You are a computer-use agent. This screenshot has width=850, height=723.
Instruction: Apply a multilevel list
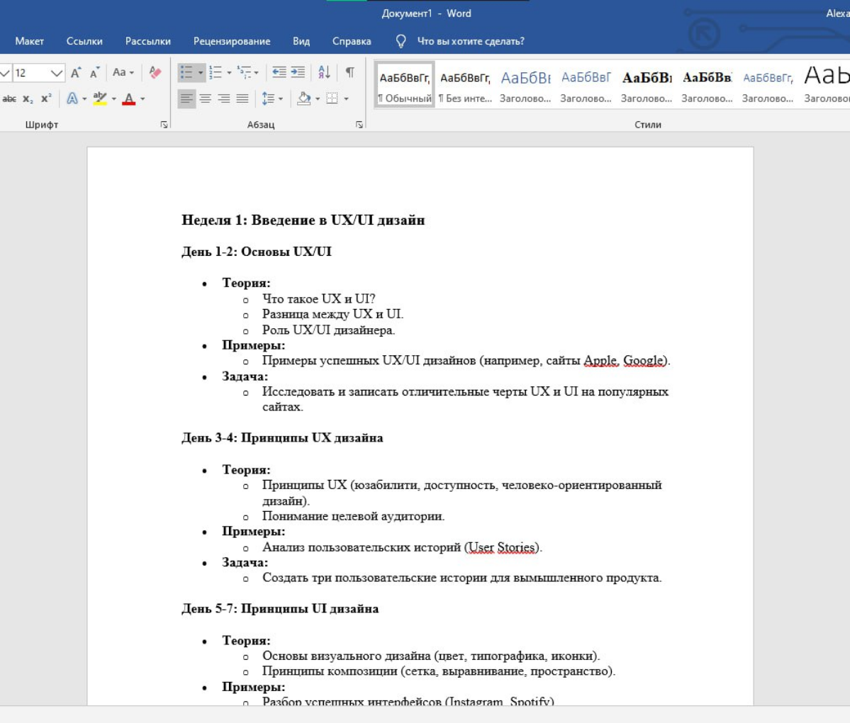tap(245, 72)
